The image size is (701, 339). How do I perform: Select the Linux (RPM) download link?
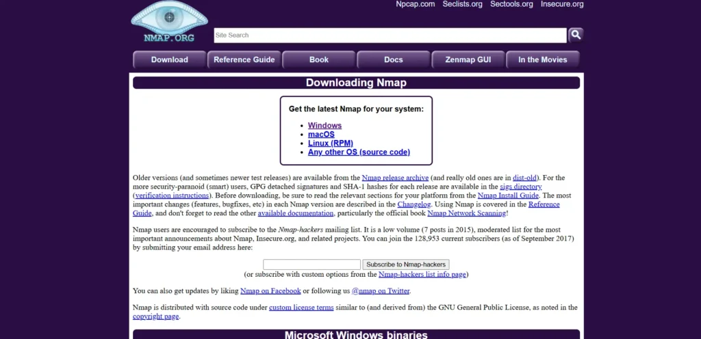(331, 143)
